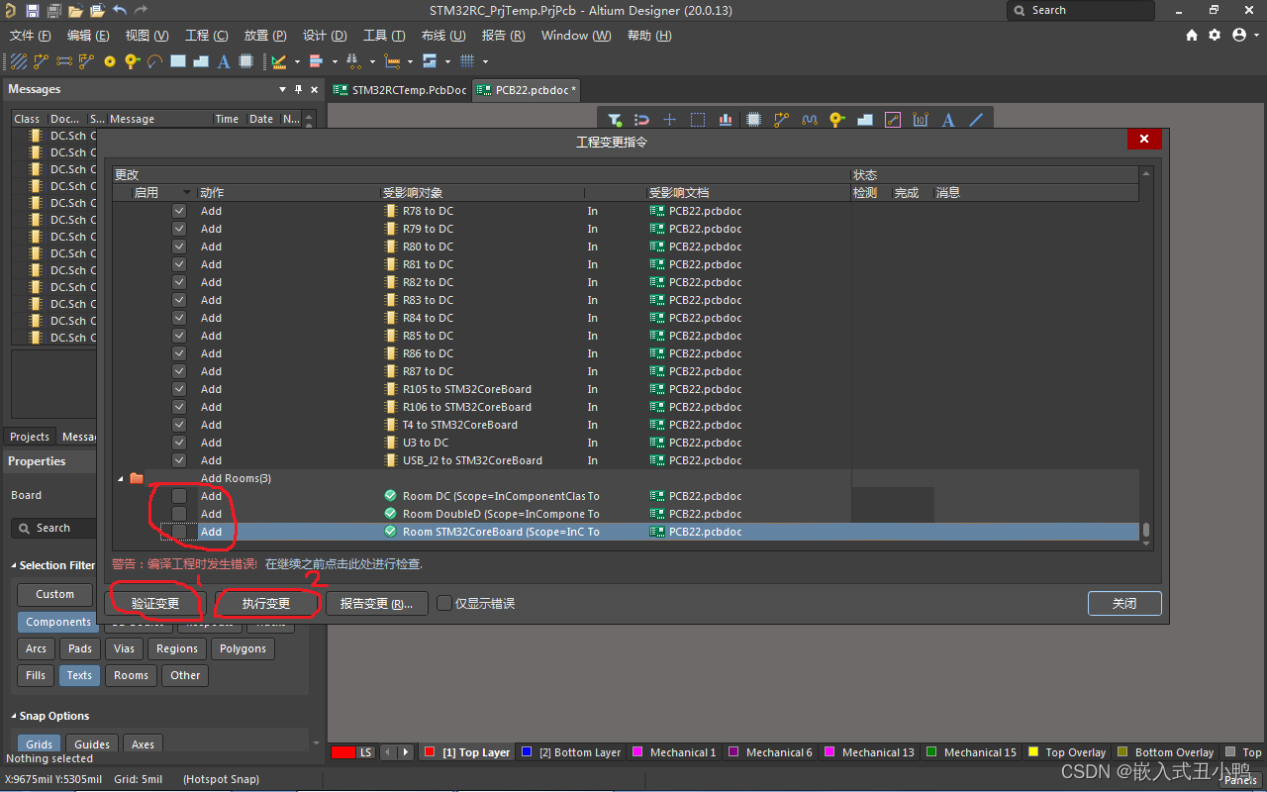The image size is (1267, 792).
Task: Open the Messages panel options dropdown
Action: tap(283, 89)
